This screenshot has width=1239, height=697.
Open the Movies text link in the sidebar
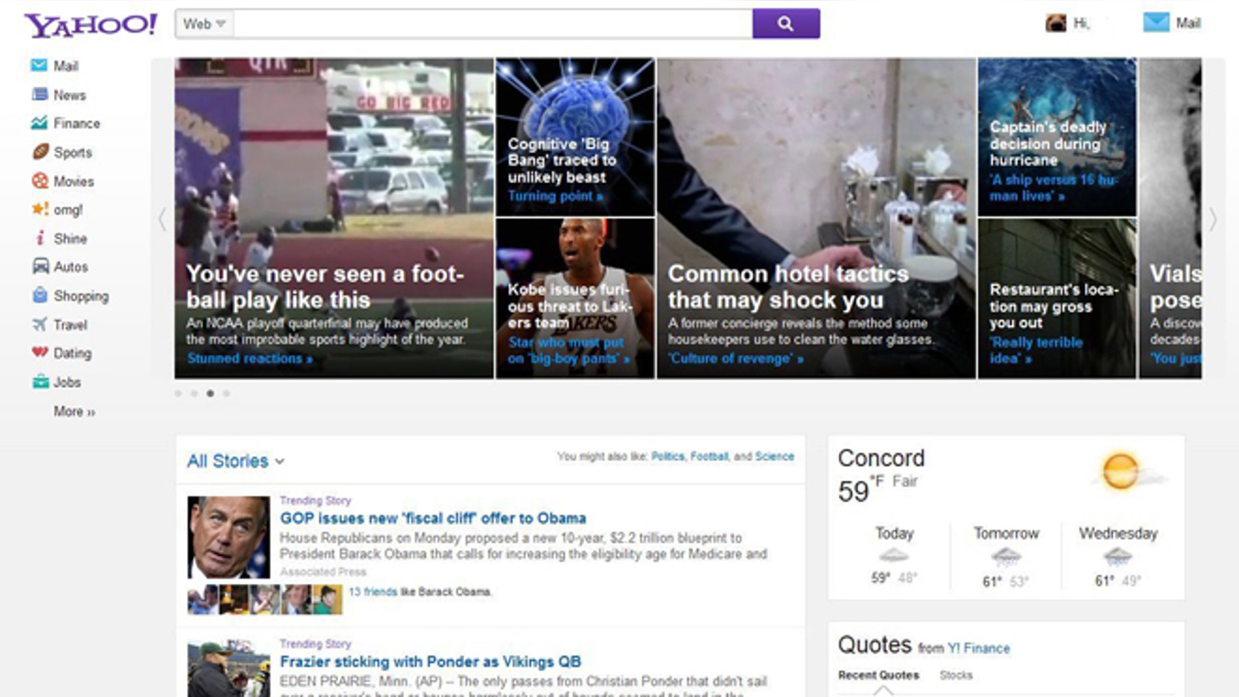pyautogui.click(x=73, y=181)
